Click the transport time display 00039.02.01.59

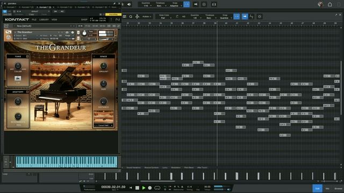113,187
